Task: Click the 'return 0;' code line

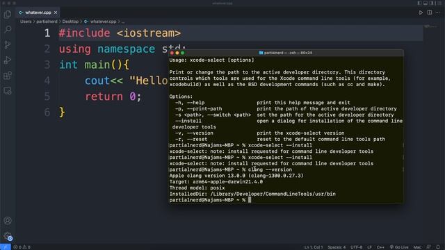Action: pos(113,97)
